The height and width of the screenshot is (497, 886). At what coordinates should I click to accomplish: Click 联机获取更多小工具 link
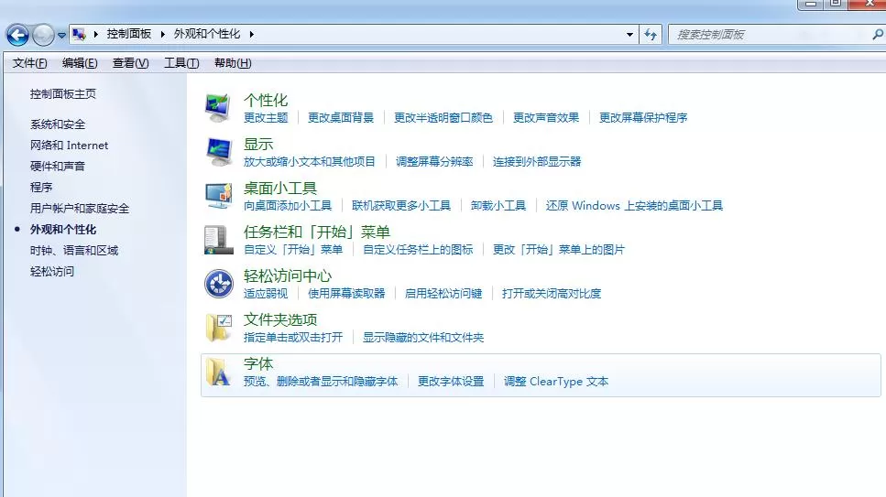[401, 206]
